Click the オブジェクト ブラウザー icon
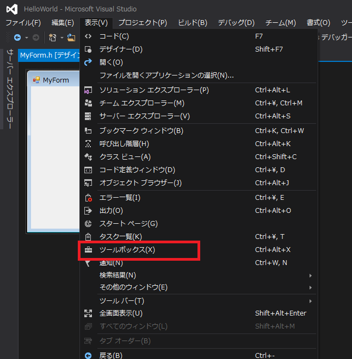 click(88, 183)
